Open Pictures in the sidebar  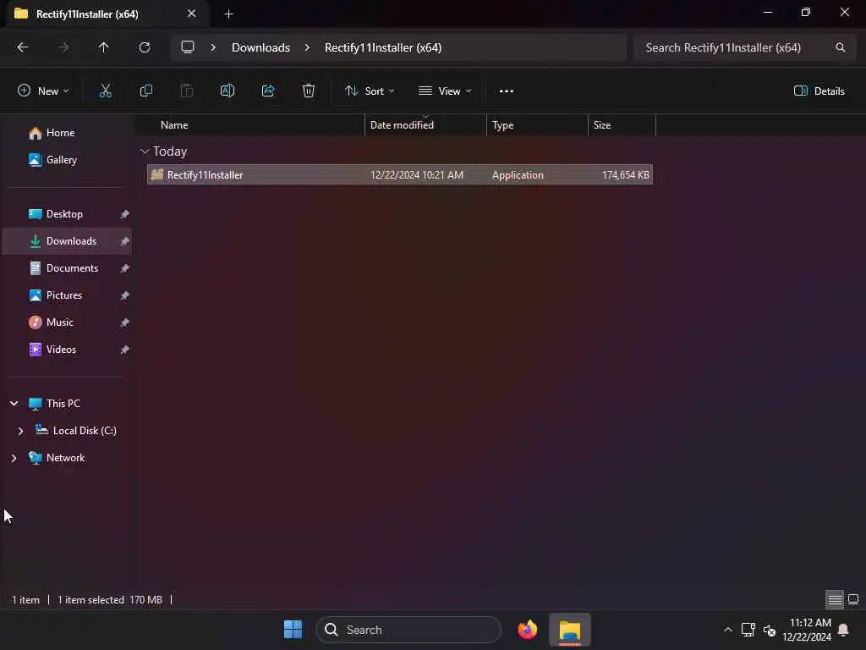click(66, 295)
